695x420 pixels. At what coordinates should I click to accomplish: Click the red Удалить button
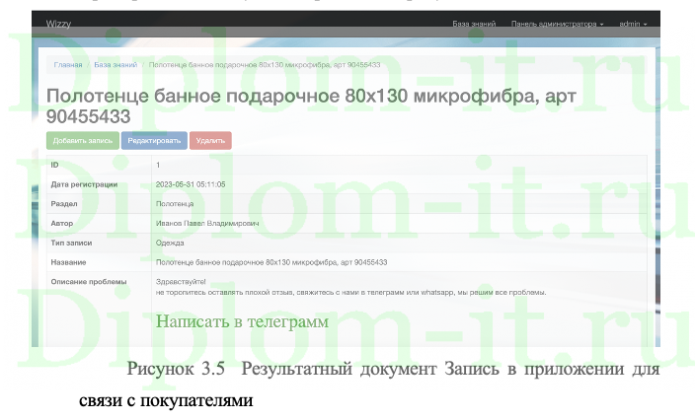tap(210, 141)
